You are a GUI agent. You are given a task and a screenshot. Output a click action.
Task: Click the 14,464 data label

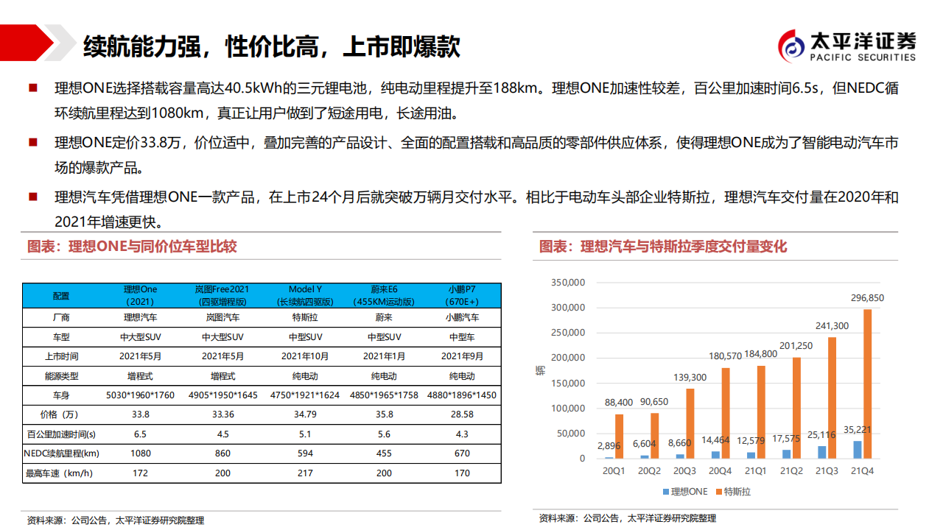point(715,439)
